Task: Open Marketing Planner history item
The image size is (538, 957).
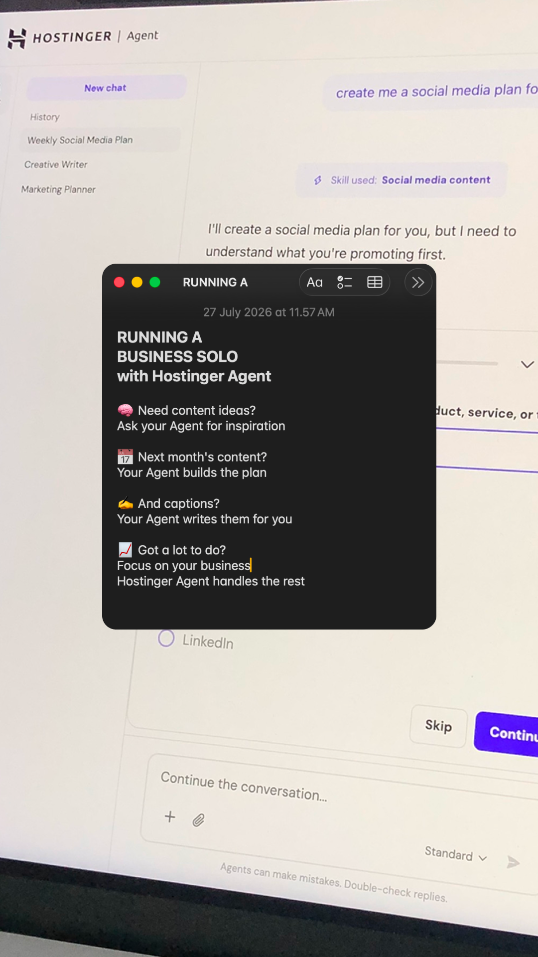Action: [58, 189]
